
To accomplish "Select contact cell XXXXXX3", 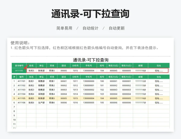I will click(x=126, y=90).
